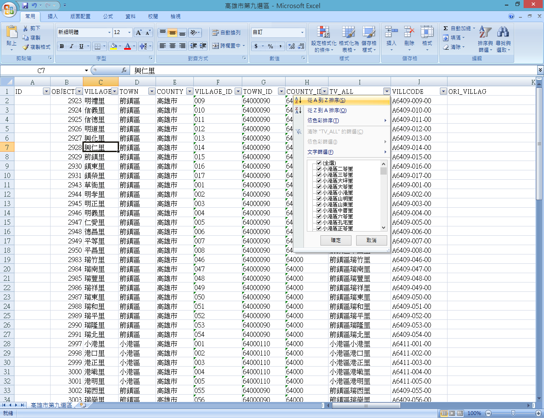Click the Save icon in quick access toolbar
Screen dimensions: 544x418
[25, 6]
